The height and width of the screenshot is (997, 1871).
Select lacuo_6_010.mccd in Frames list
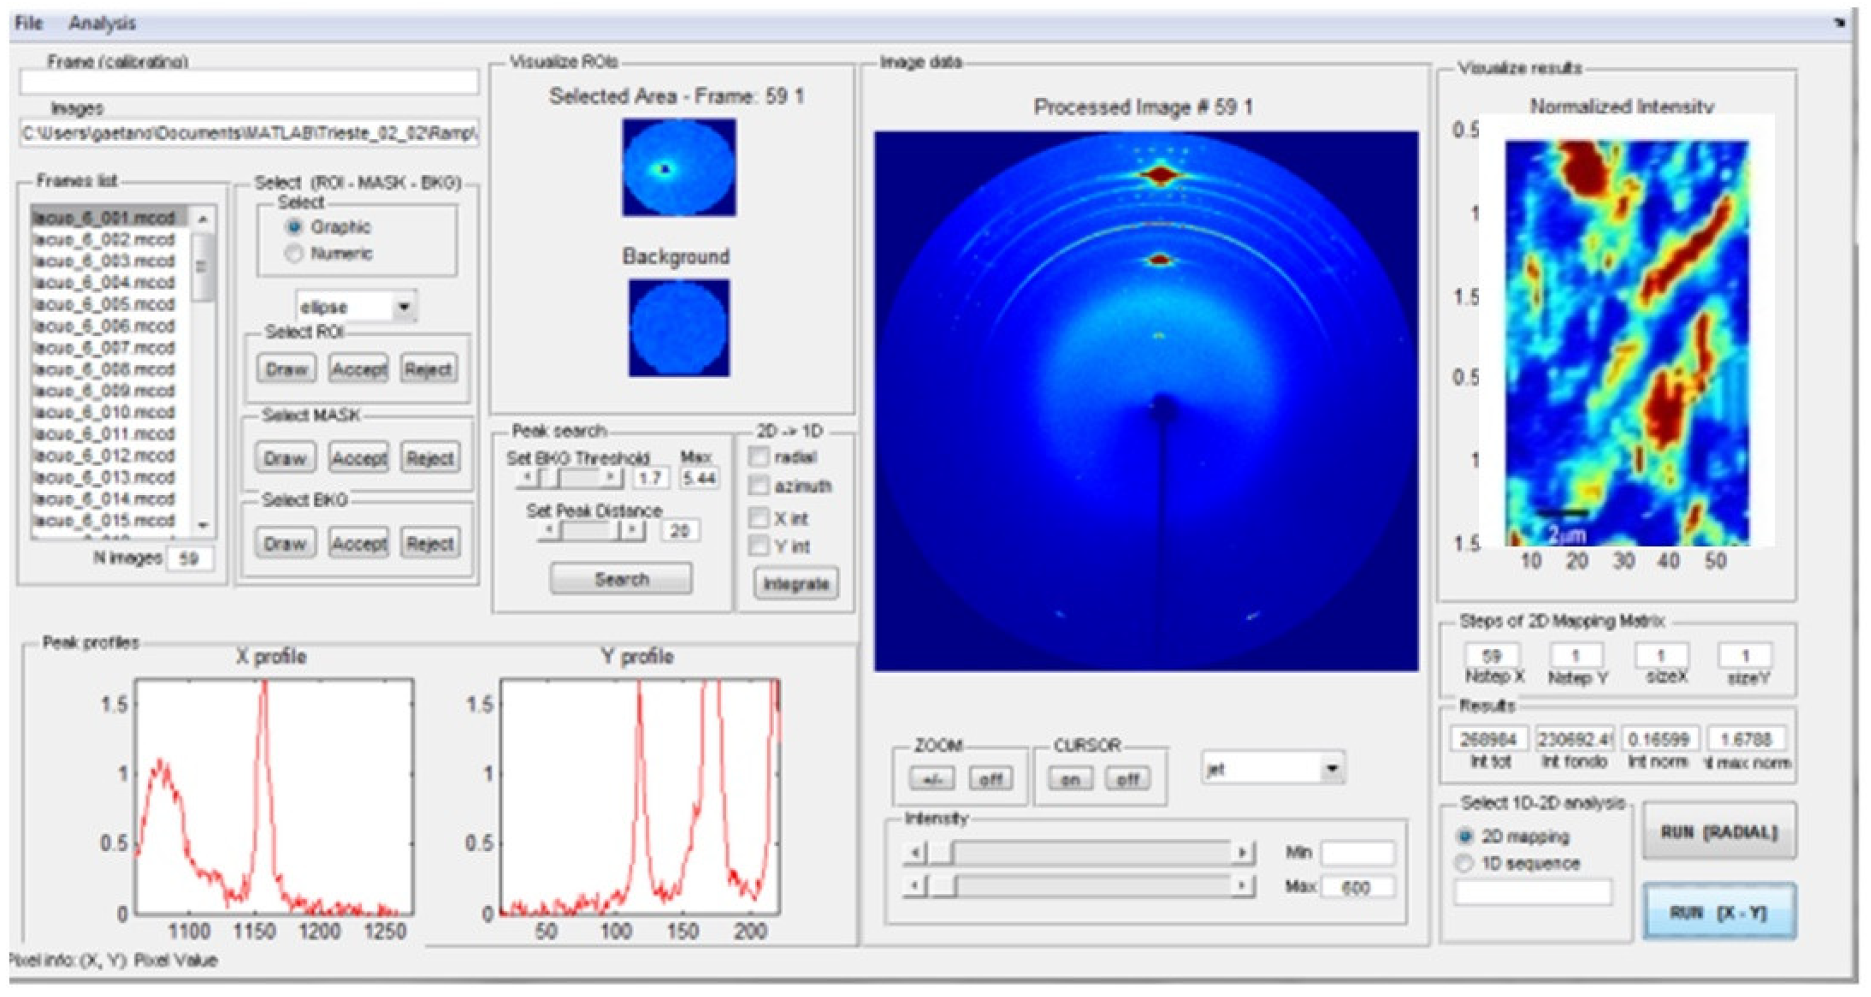110,412
